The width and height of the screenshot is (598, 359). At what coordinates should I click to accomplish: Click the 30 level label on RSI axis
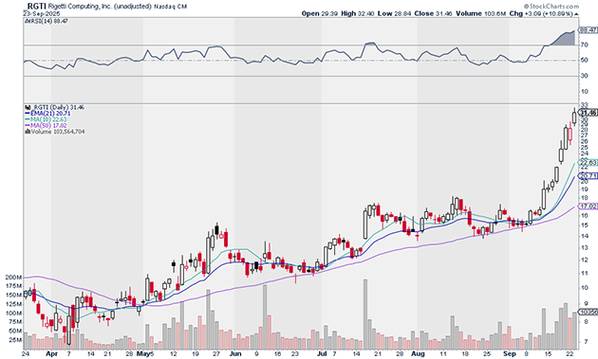click(584, 76)
